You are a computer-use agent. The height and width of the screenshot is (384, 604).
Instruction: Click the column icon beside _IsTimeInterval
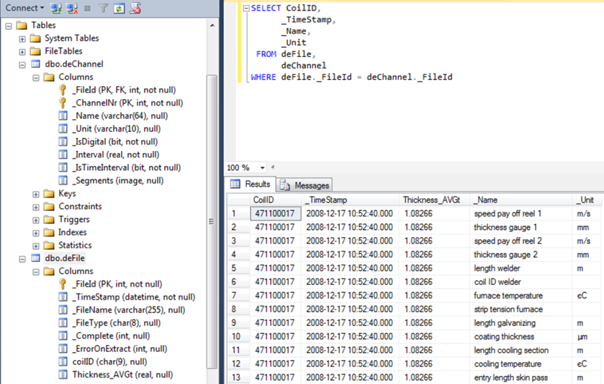(63, 168)
